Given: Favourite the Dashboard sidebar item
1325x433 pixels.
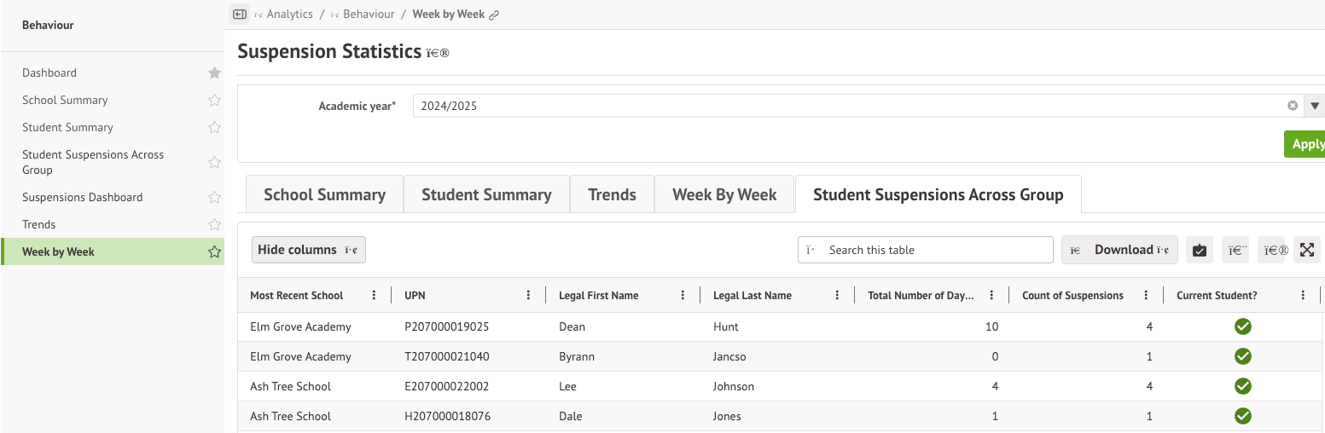Looking at the screenshot, I should [x=214, y=73].
